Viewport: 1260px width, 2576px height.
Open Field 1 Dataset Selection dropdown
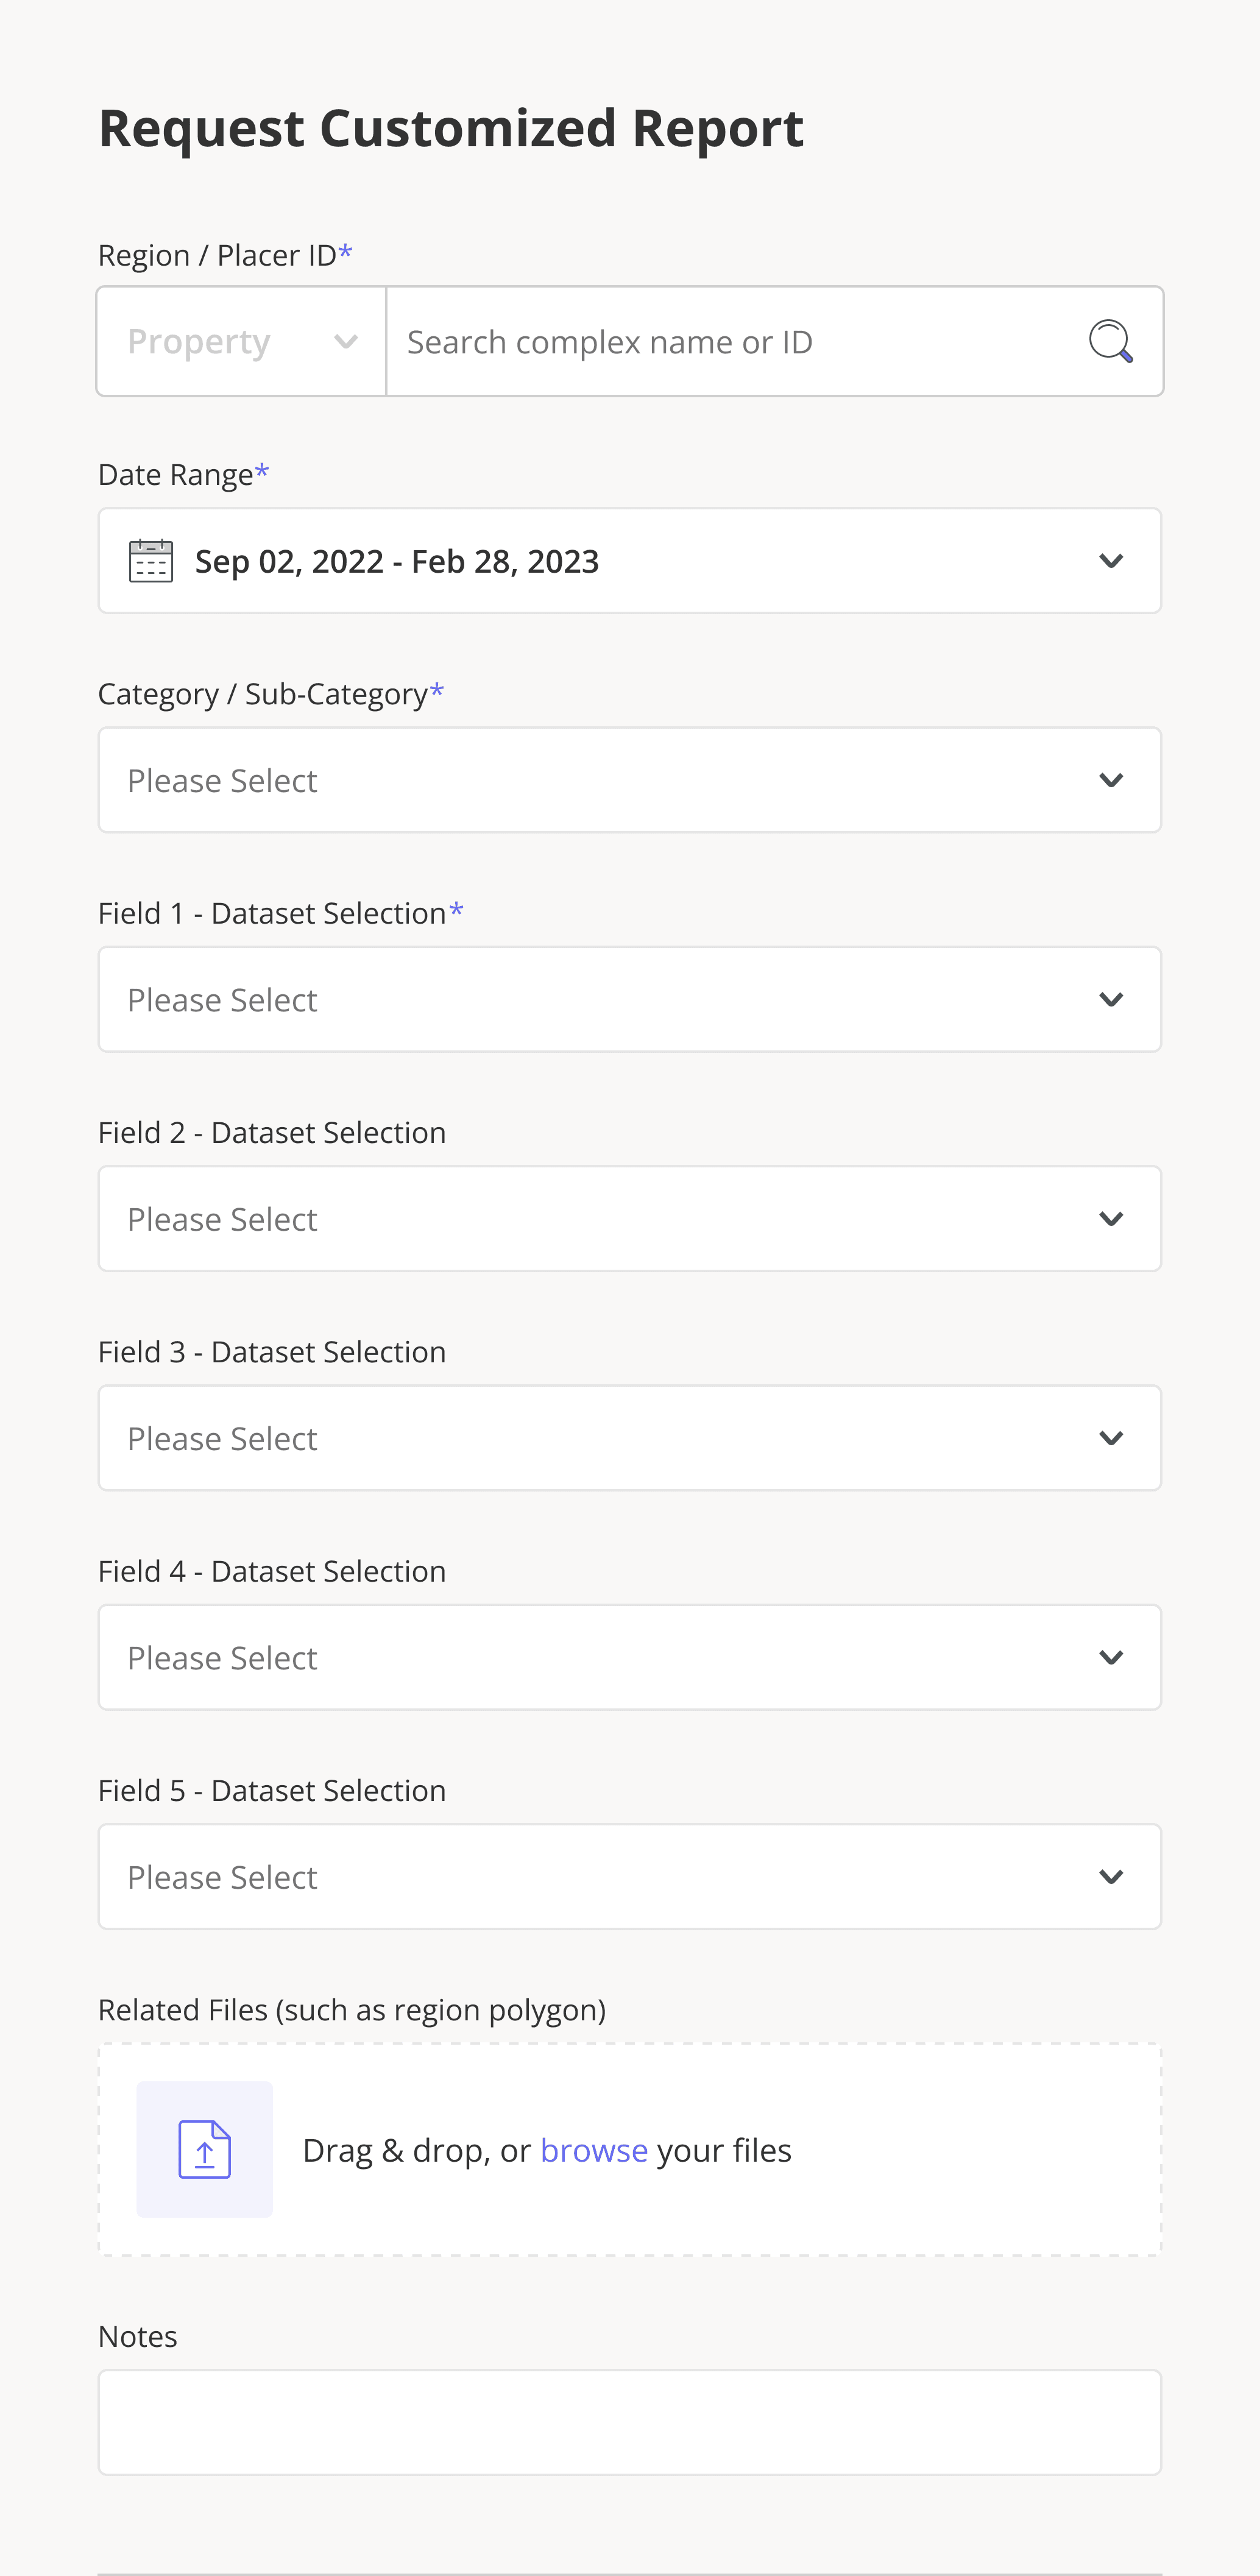pos(630,999)
